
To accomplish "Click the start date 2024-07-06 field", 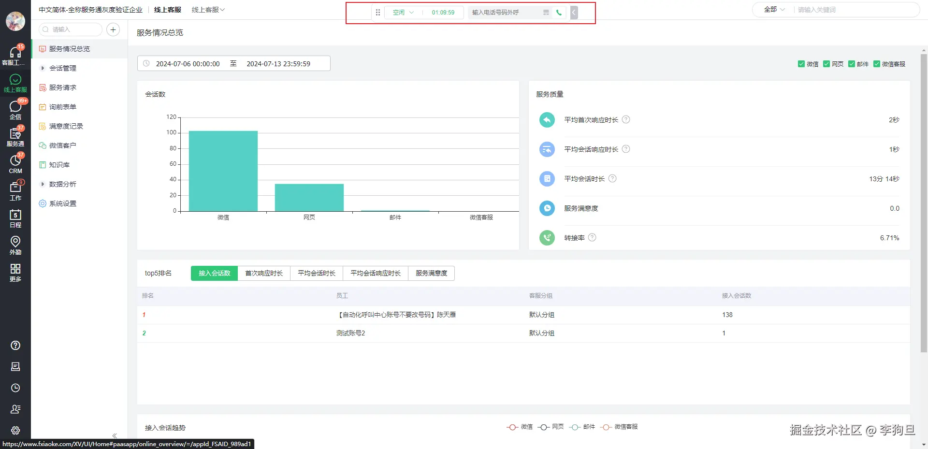I will point(188,64).
